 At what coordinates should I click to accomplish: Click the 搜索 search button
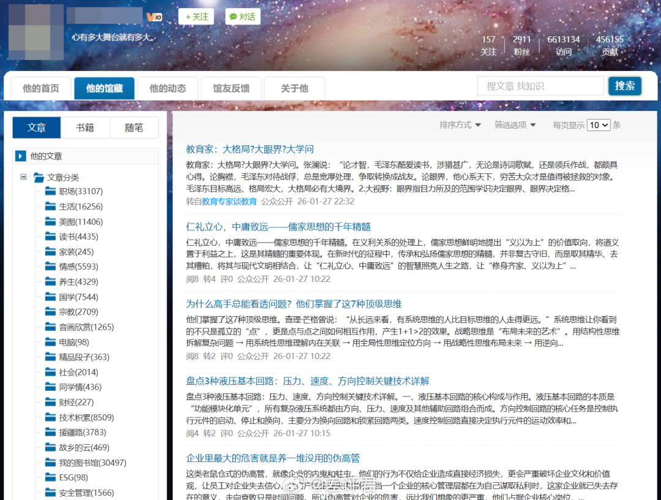coord(625,86)
